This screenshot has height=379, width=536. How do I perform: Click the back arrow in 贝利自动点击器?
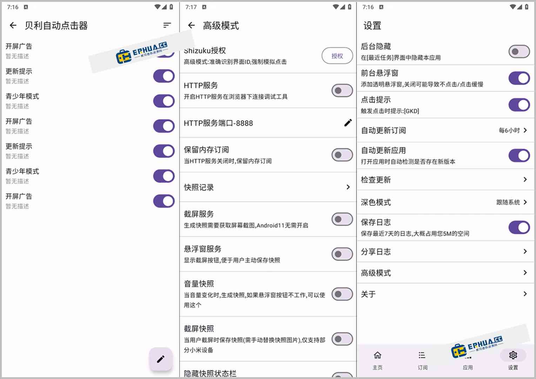coord(13,25)
